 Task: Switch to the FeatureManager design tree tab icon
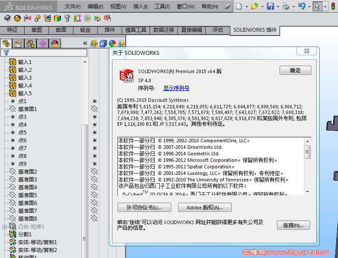(6, 44)
